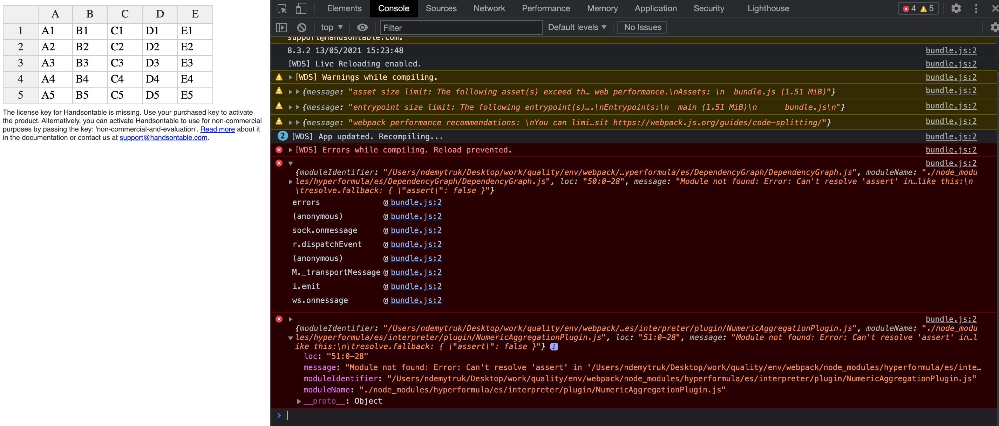Expand the __proto__ Object entry
Screen dimensions: 999x426
pyautogui.click(x=298, y=401)
